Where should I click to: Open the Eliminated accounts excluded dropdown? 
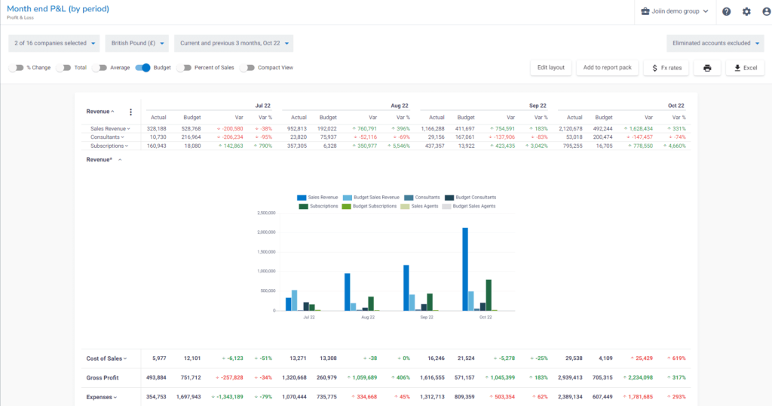(715, 43)
